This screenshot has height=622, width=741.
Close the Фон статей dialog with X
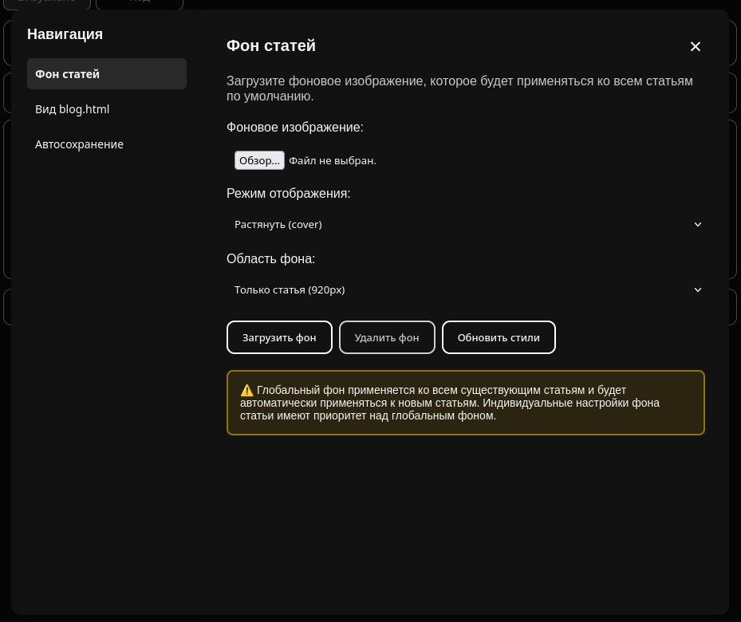pyautogui.click(x=695, y=46)
